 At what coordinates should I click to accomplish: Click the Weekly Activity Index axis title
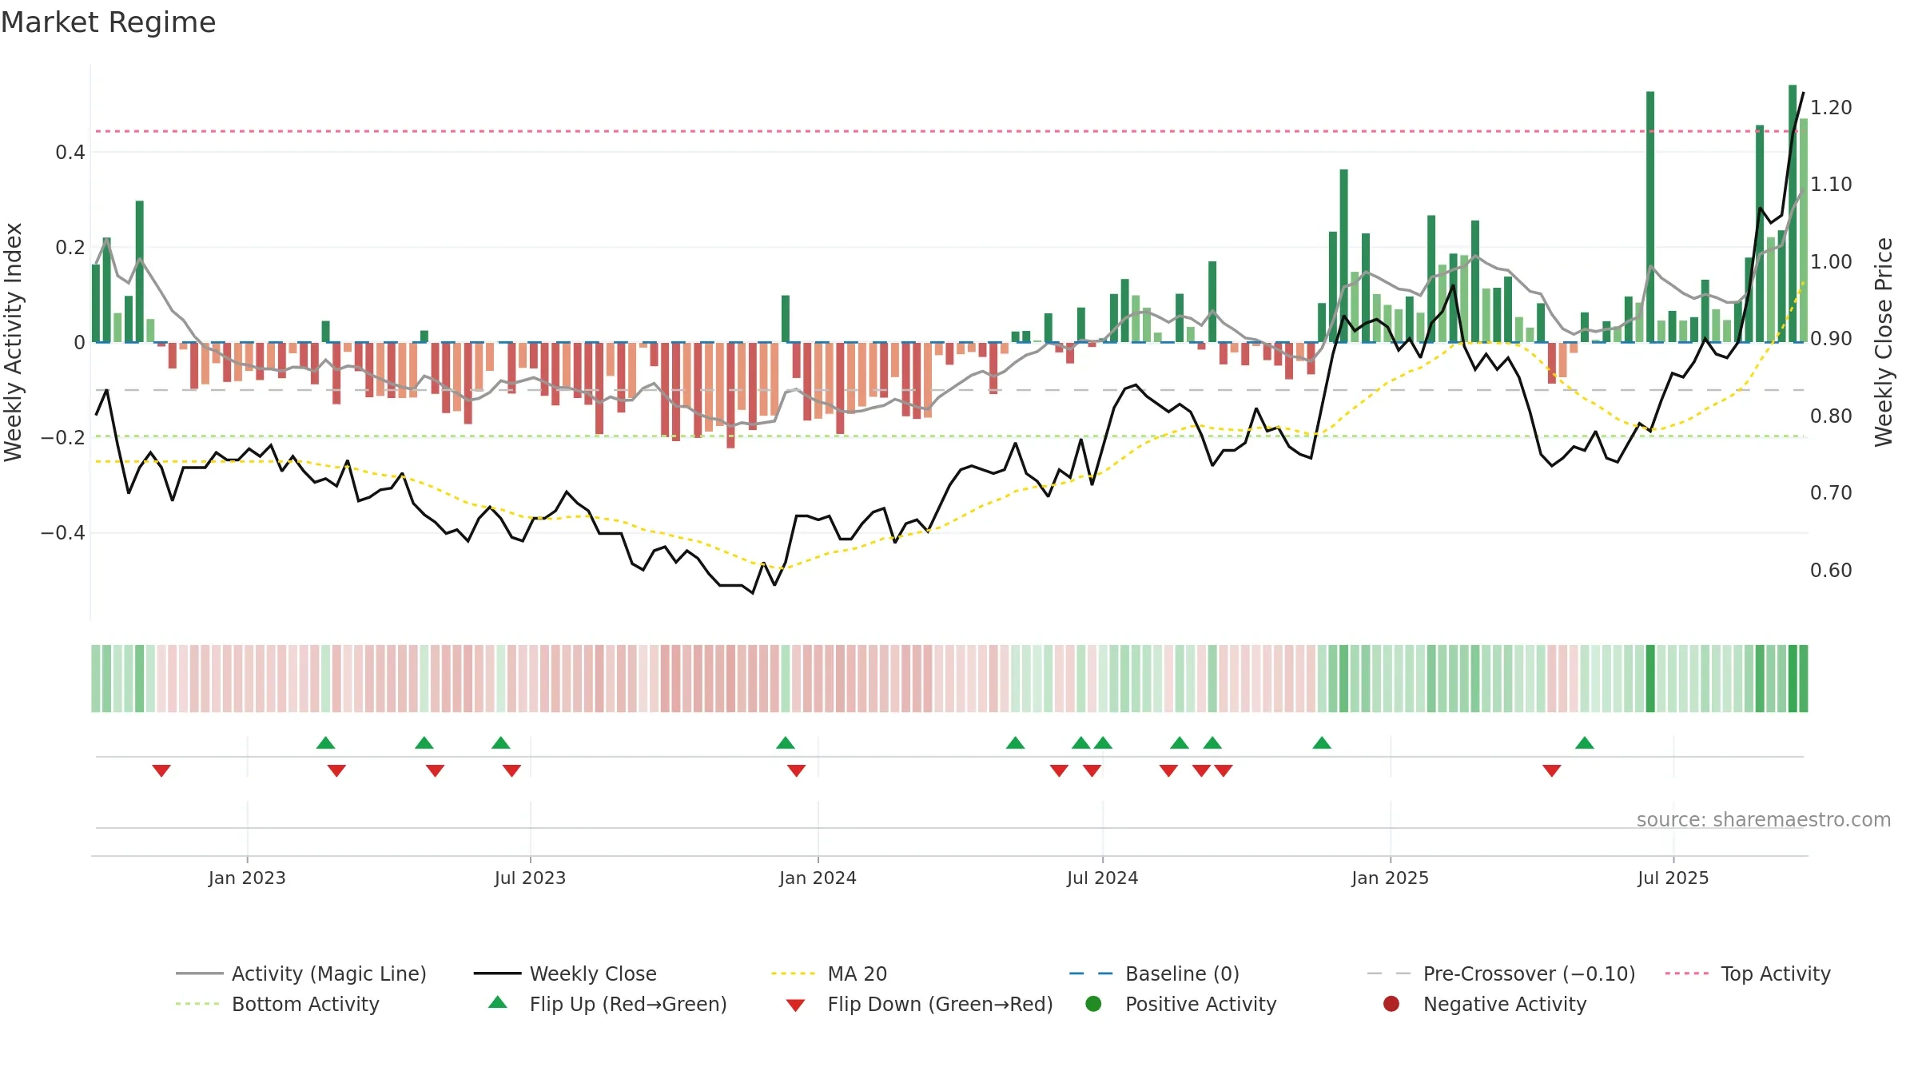[x=13, y=342]
